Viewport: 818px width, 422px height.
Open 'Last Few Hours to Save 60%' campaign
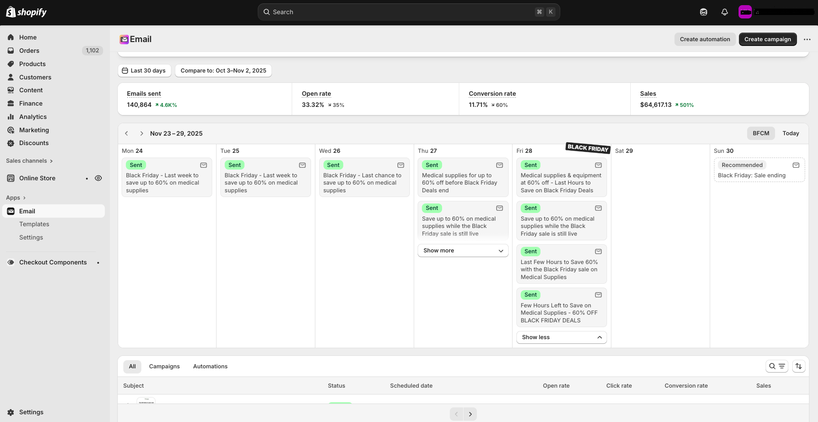click(x=562, y=264)
